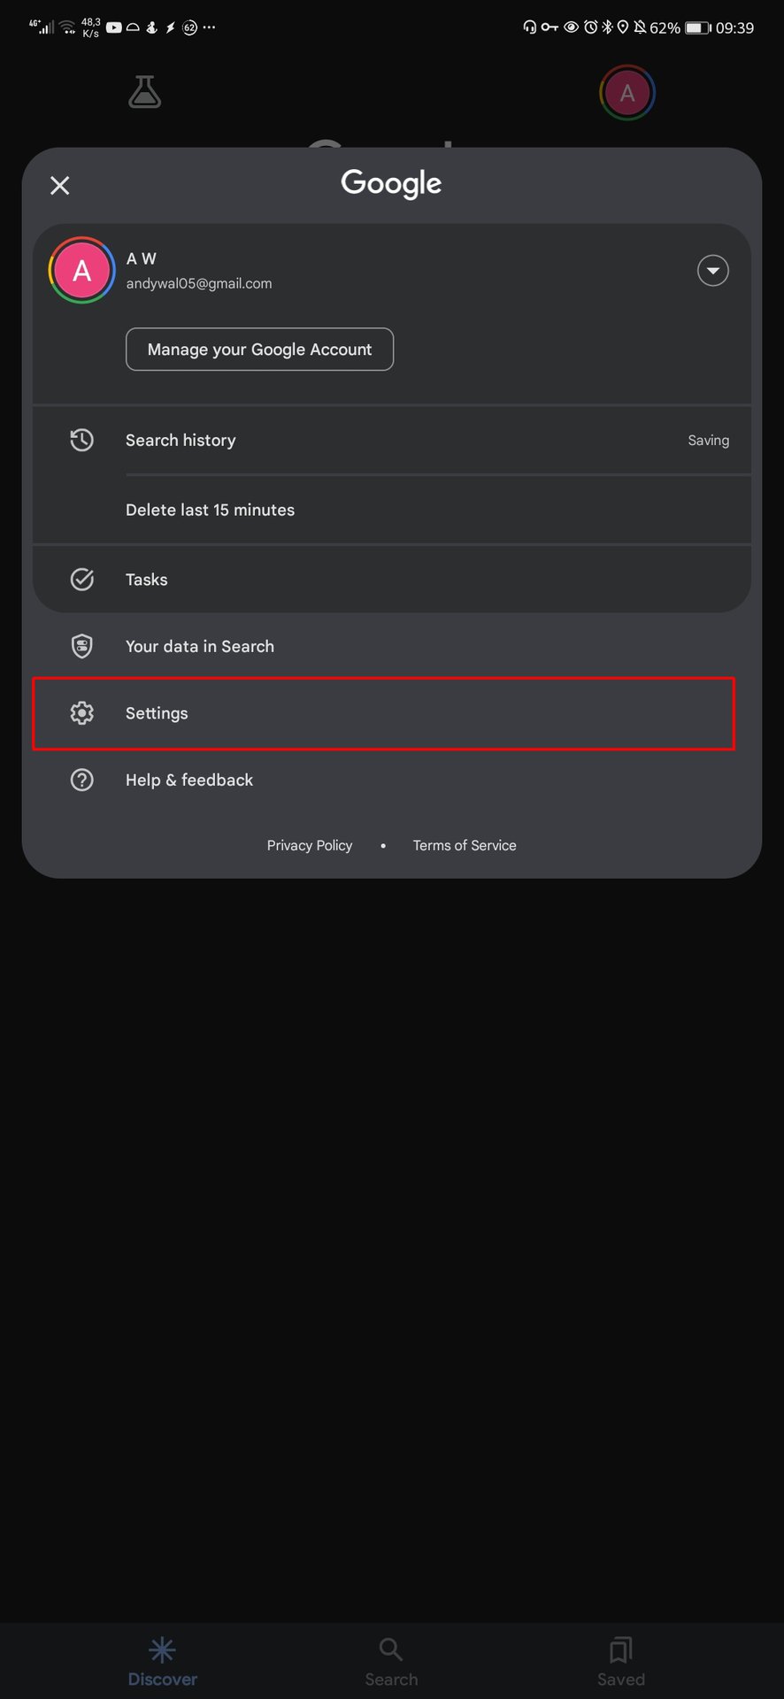The height and width of the screenshot is (1699, 784).
Task: Select Delete last 15 minutes
Action: (x=210, y=510)
